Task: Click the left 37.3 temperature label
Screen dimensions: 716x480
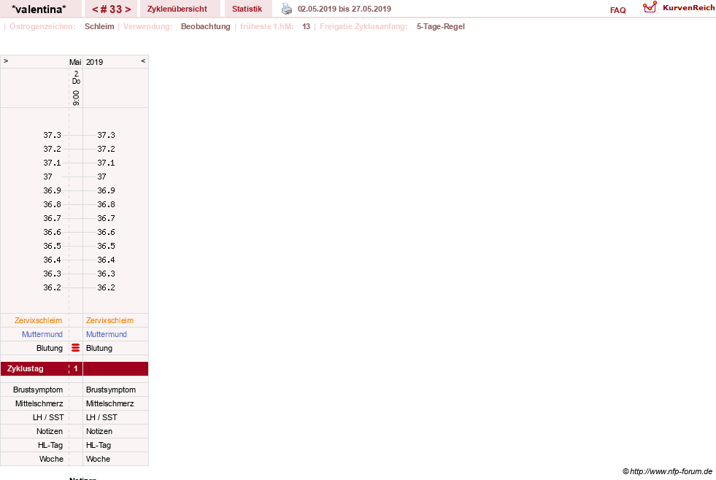Action: tap(52, 135)
